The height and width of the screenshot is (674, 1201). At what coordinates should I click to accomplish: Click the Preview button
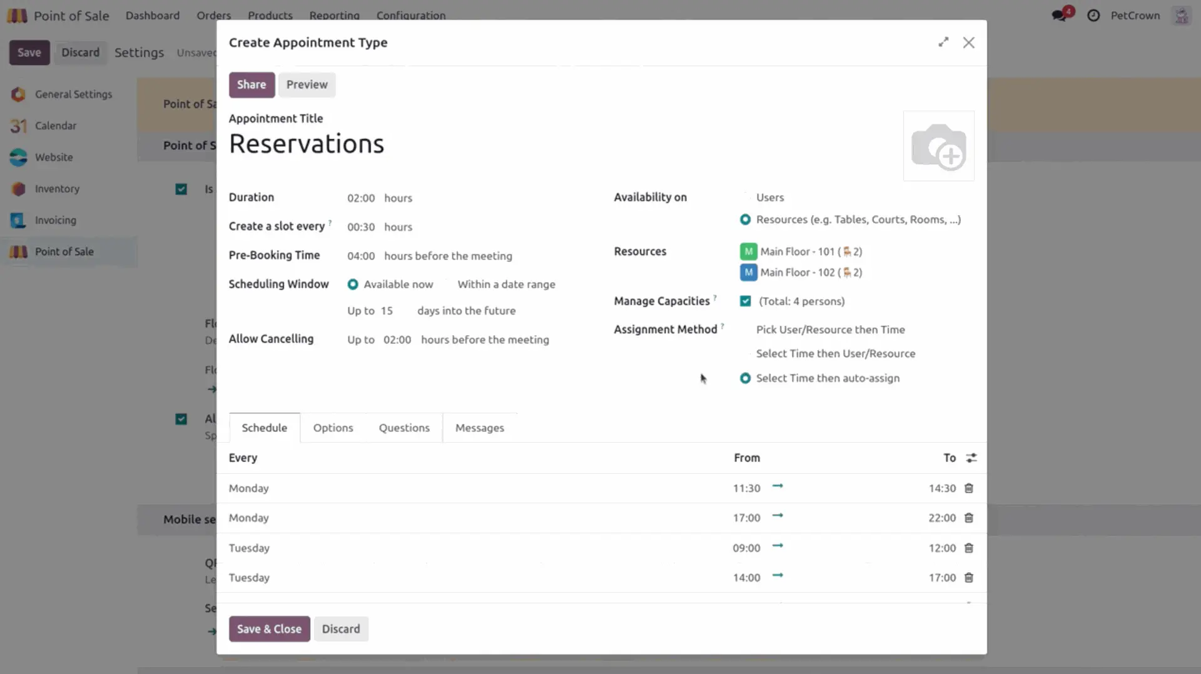click(x=307, y=85)
